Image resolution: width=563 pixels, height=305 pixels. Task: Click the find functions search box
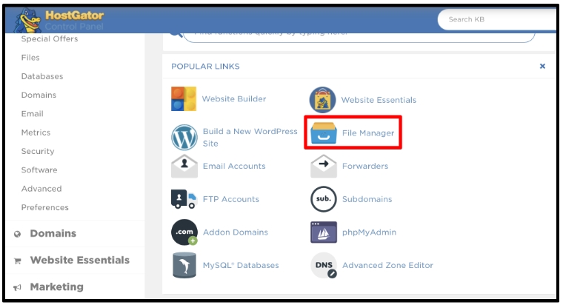tap(359, 37)
